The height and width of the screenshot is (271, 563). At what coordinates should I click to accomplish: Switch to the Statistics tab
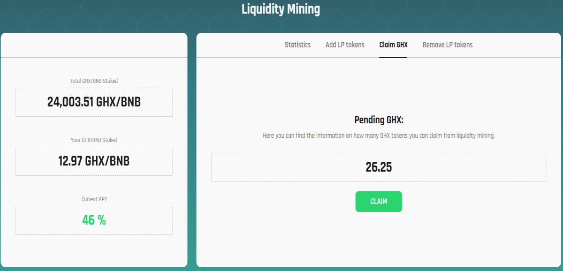(297, 45)
